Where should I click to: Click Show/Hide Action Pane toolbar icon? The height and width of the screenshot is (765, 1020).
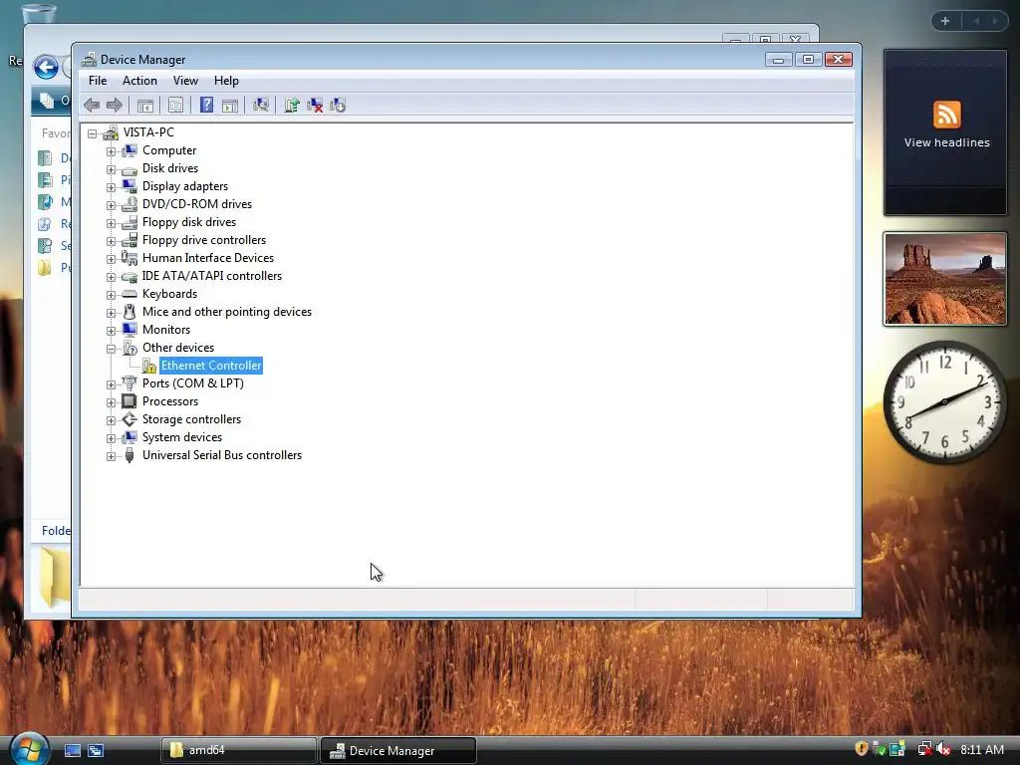click(230, 105)
